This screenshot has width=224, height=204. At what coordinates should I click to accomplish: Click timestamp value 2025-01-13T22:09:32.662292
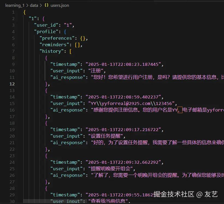tap(123, 162)
